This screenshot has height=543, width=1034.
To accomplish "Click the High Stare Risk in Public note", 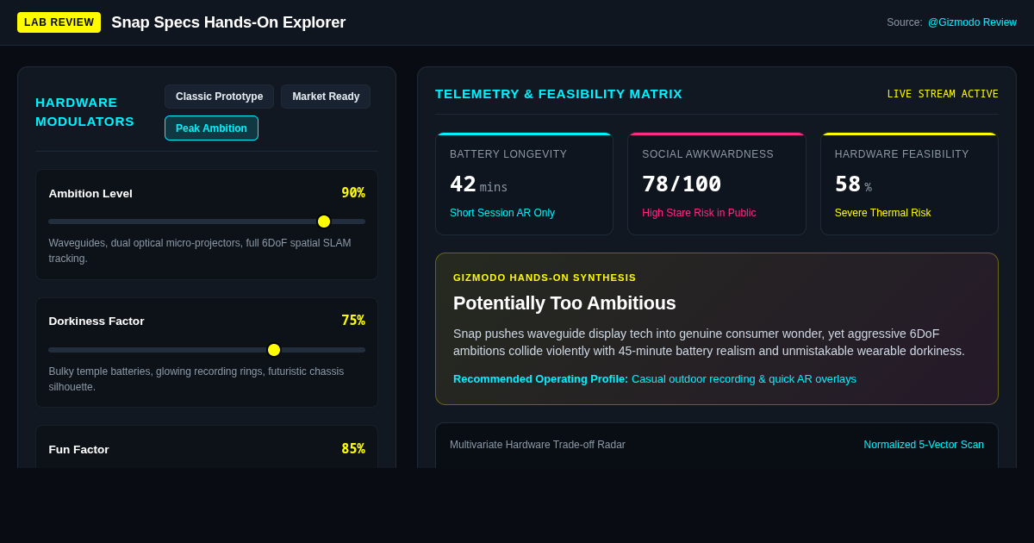I will tap(699, 213).
